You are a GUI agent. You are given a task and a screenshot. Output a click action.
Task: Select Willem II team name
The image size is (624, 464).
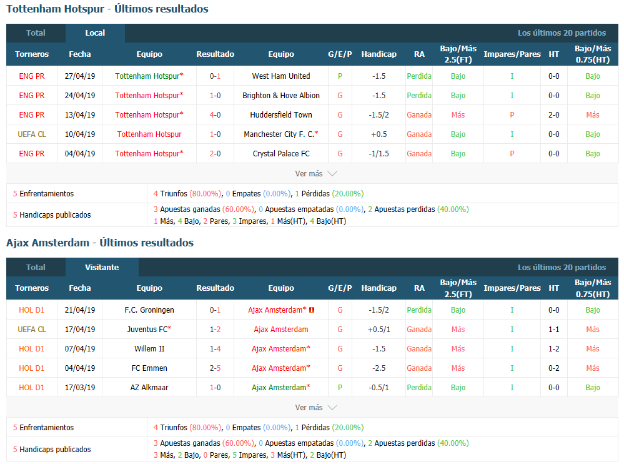(149, 349)
